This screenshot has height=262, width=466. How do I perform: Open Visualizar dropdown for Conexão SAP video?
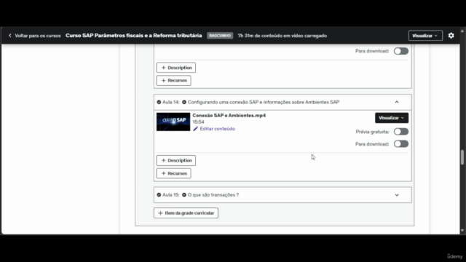tap(392, 118)
